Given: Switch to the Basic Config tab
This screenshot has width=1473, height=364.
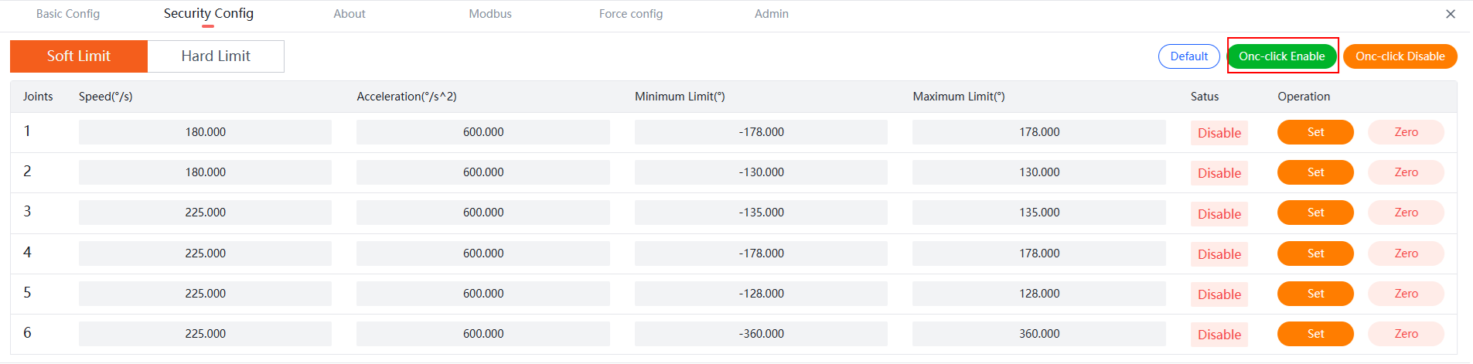Looking at the screenshot, I should pyautogui.click(x=68, y=14).
